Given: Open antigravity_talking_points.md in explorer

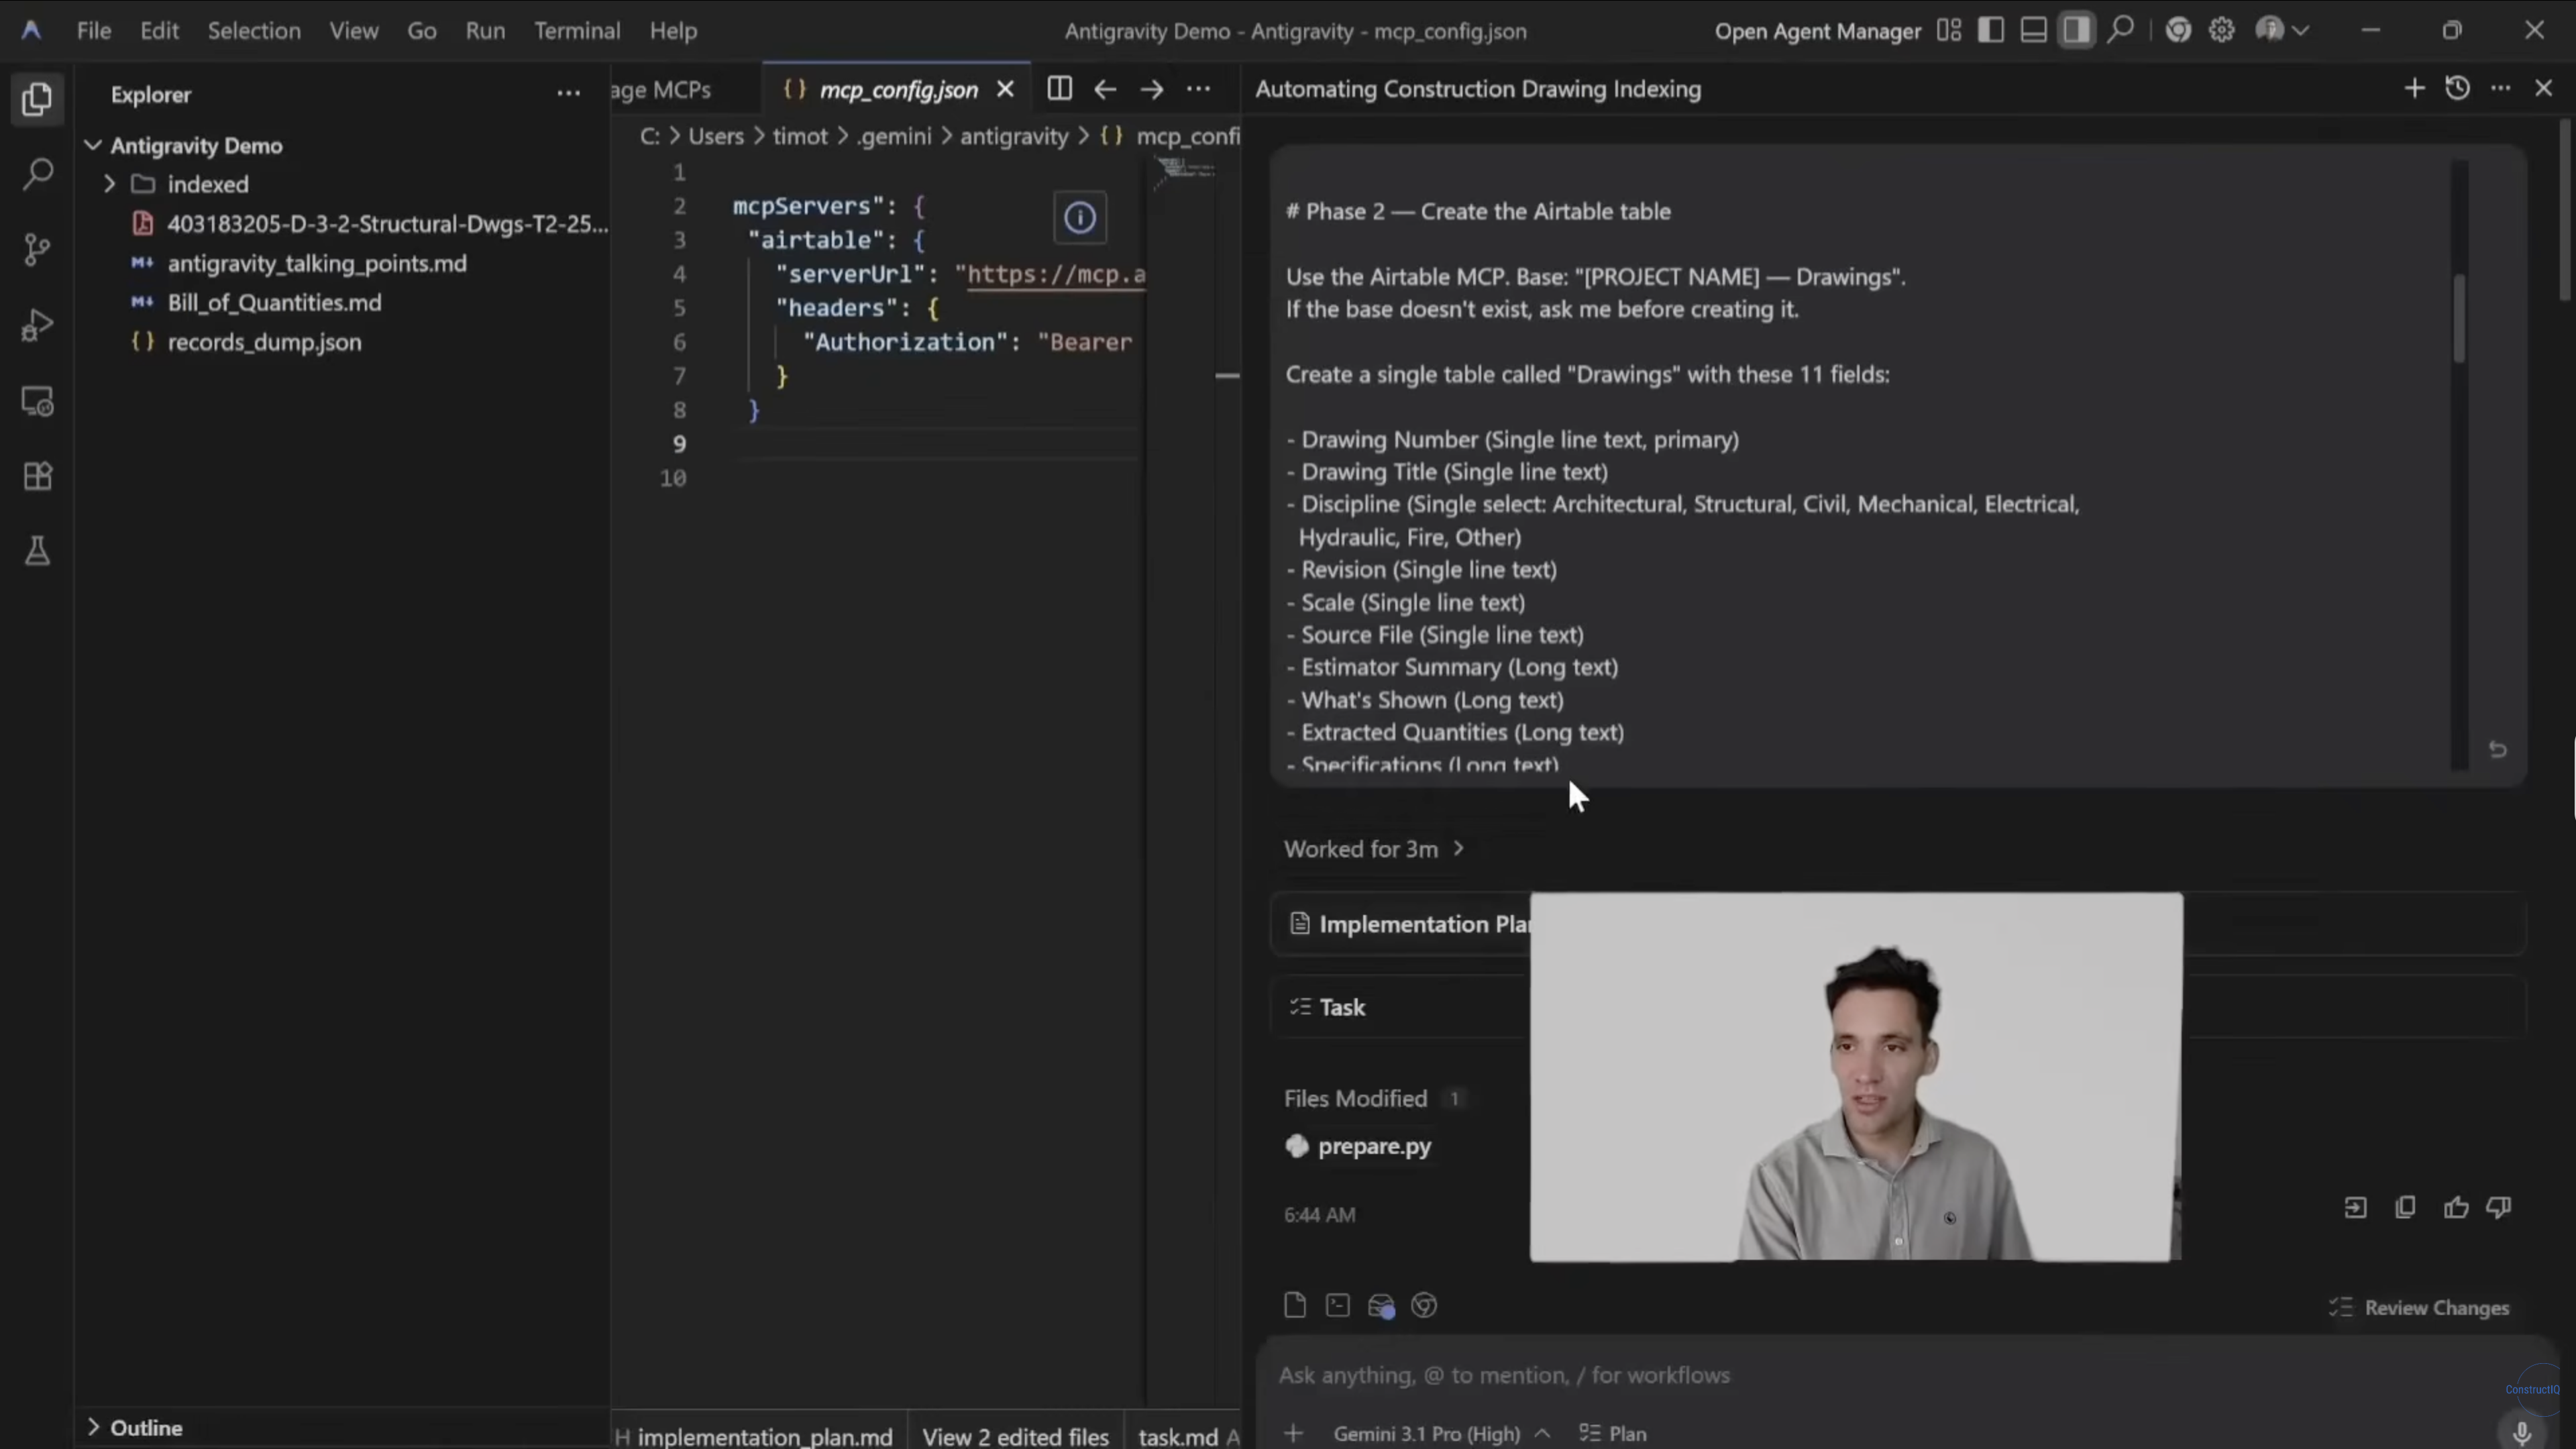Looking at the screenshot, I should 342,263.
